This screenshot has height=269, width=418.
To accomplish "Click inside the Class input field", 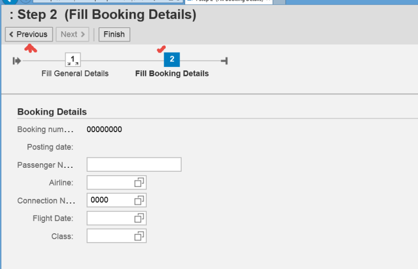I will [109, 236].
